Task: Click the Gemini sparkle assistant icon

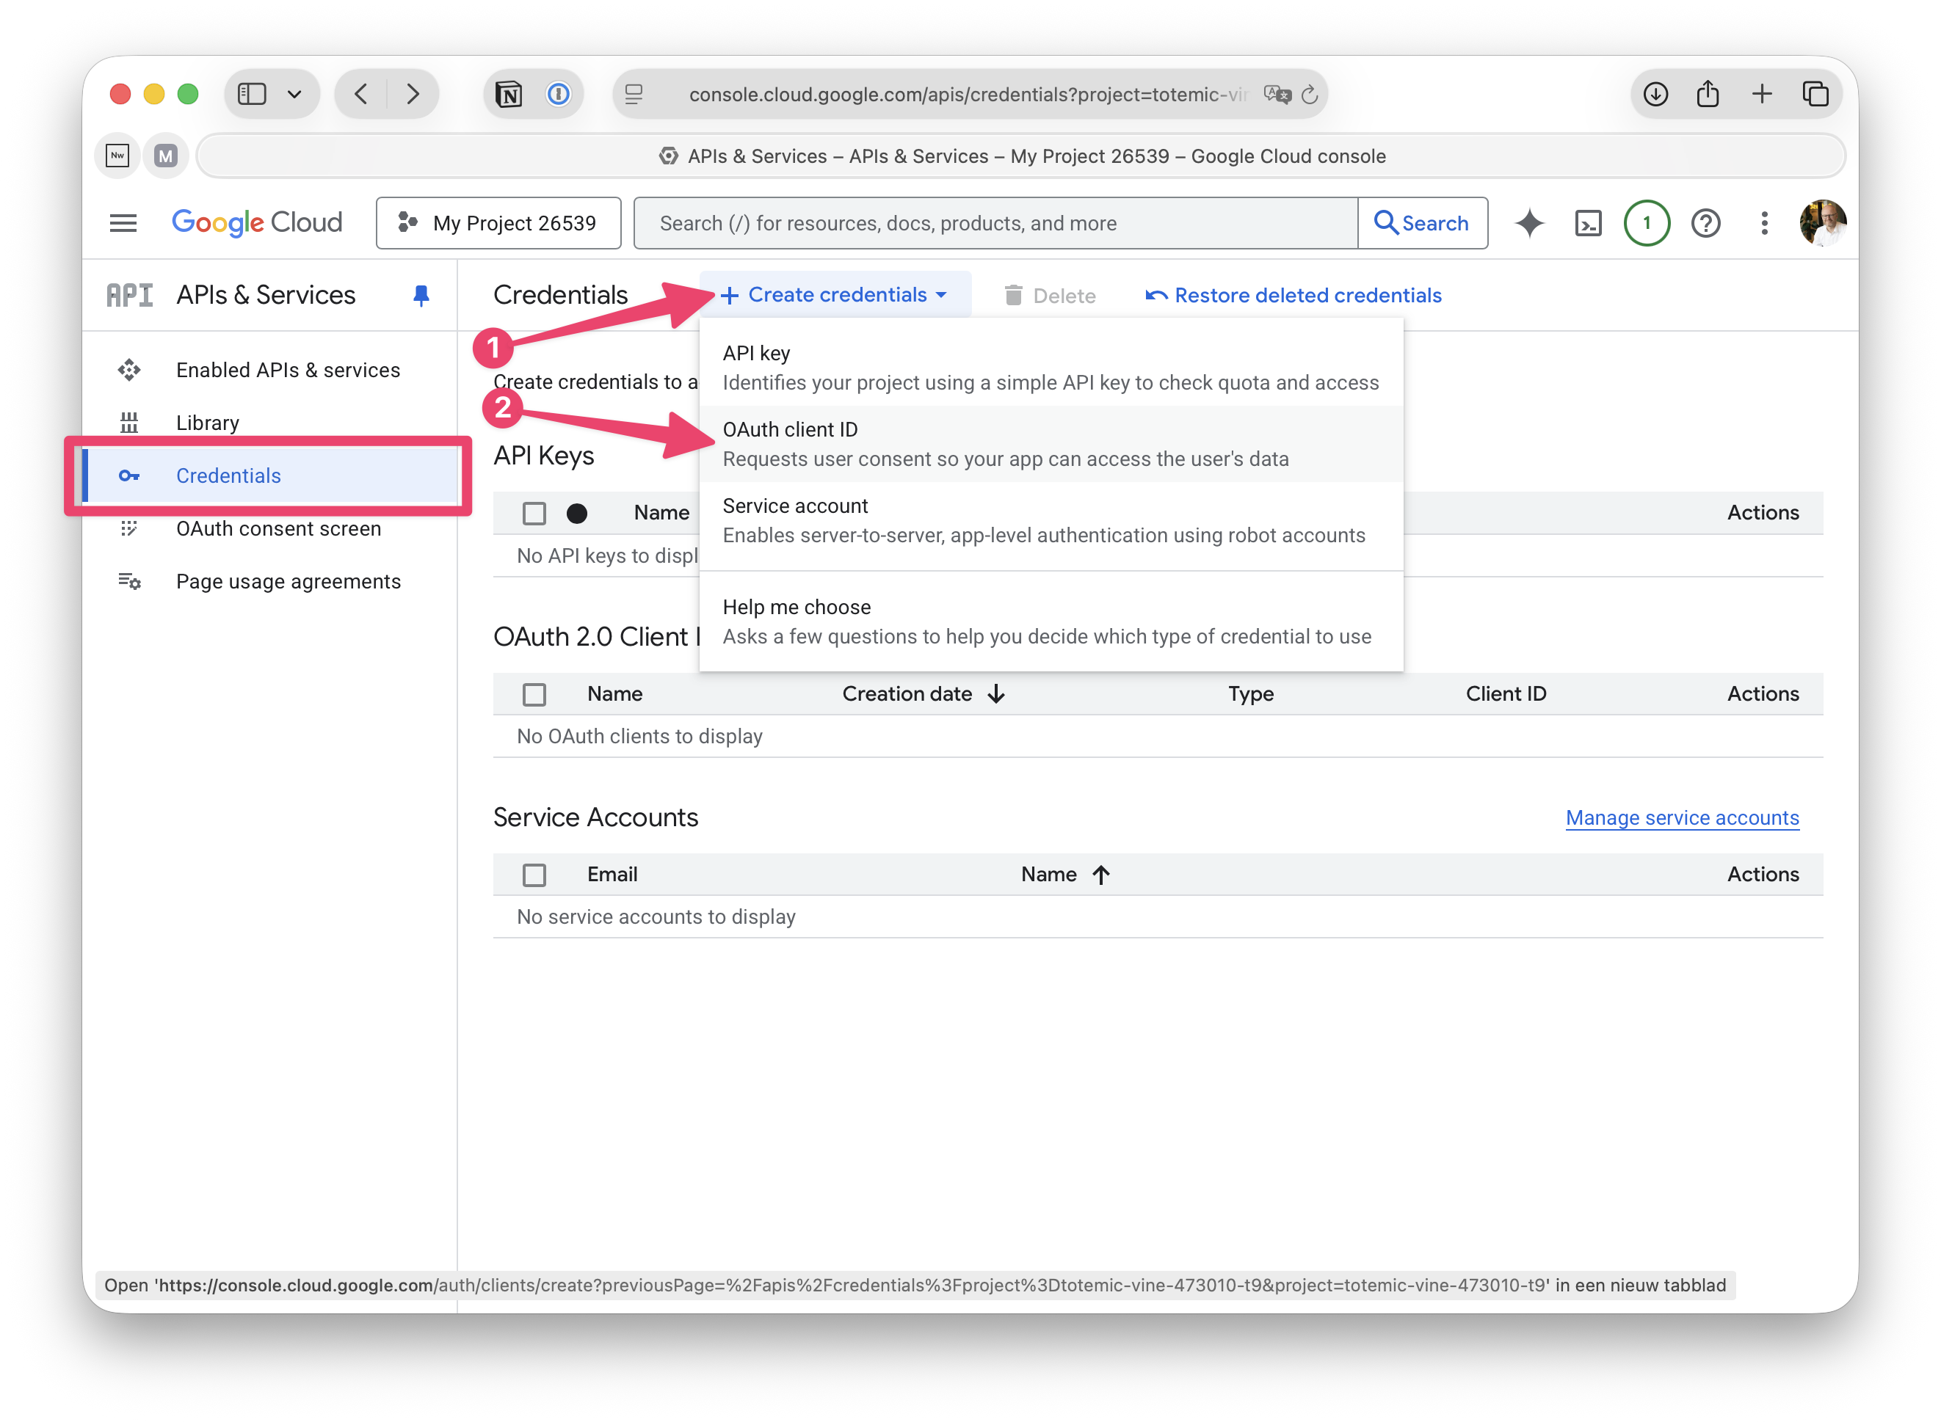Action: coord(1529,223)
